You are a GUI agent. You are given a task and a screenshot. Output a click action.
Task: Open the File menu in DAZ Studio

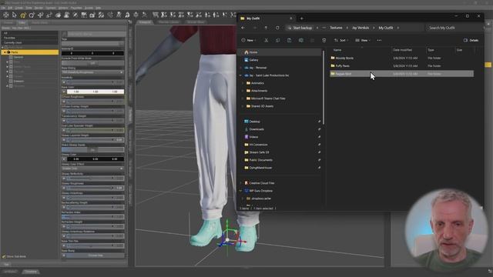[3, 8]
